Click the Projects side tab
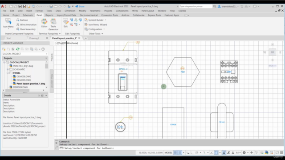The image size is (285, 160). [52, 57]
